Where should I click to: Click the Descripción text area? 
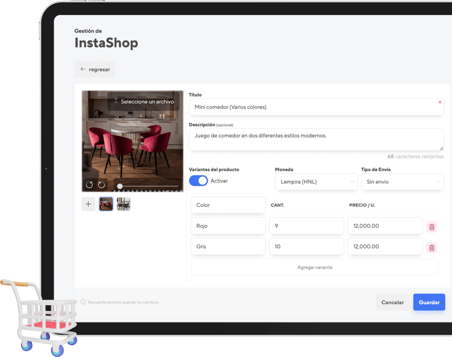point(315,140)
